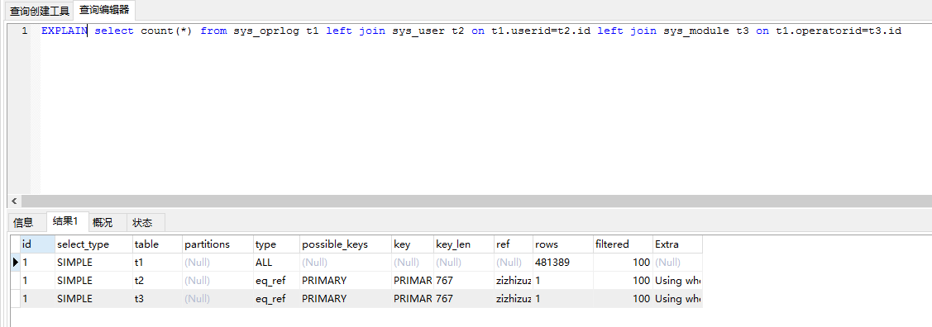Viewport: 932px width, 327px height.
Task: Click the possible_keys column header
Action: tap(346, 244)
